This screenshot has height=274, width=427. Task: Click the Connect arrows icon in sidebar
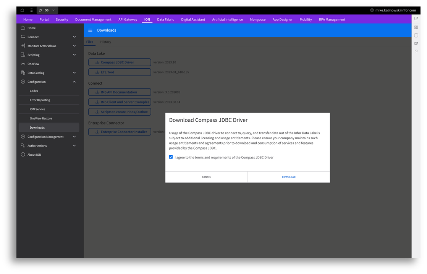point(23,37)
